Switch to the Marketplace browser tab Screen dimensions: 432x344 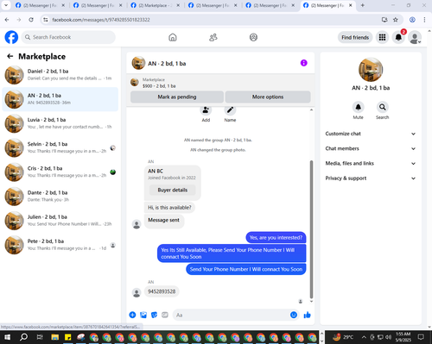[x=156, y=5]
